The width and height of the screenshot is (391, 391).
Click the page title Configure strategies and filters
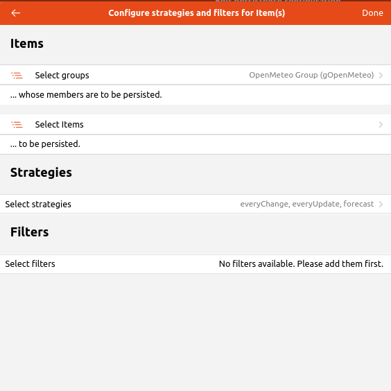click(x=196, y=13)
